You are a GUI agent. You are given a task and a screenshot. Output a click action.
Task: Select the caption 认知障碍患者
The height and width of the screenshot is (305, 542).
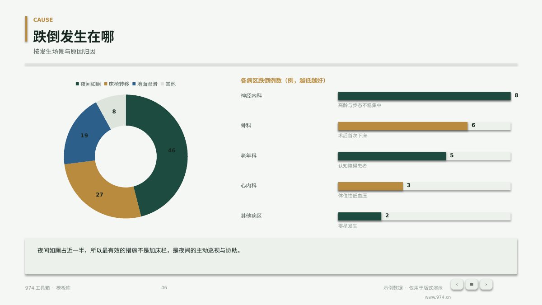click(352, 166)
